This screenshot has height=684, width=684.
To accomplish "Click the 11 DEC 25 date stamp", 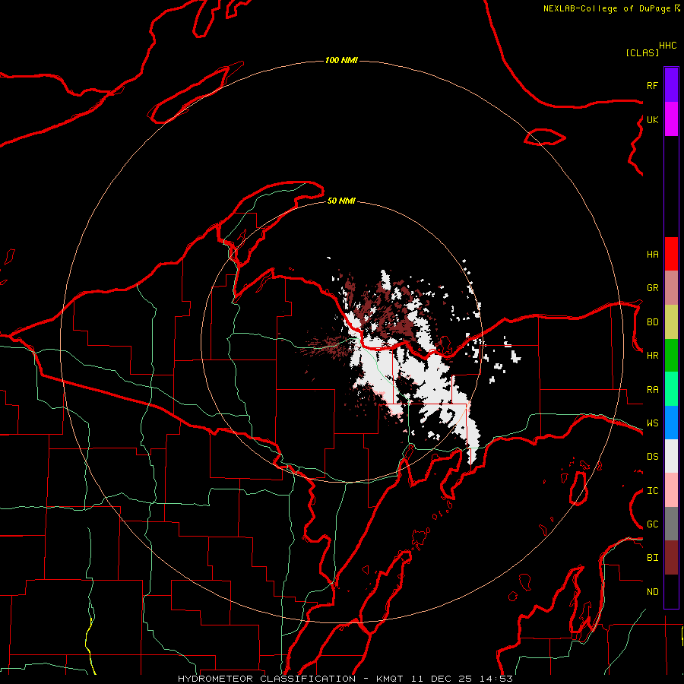I will [442, 679].
